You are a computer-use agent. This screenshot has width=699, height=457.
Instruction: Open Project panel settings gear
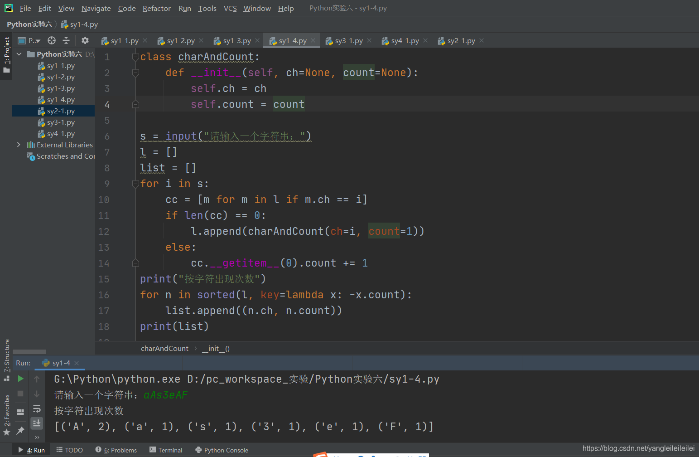point(85,40)
